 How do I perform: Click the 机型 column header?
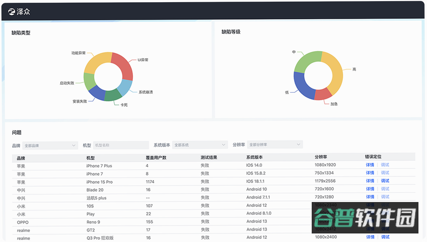[91, 158]
